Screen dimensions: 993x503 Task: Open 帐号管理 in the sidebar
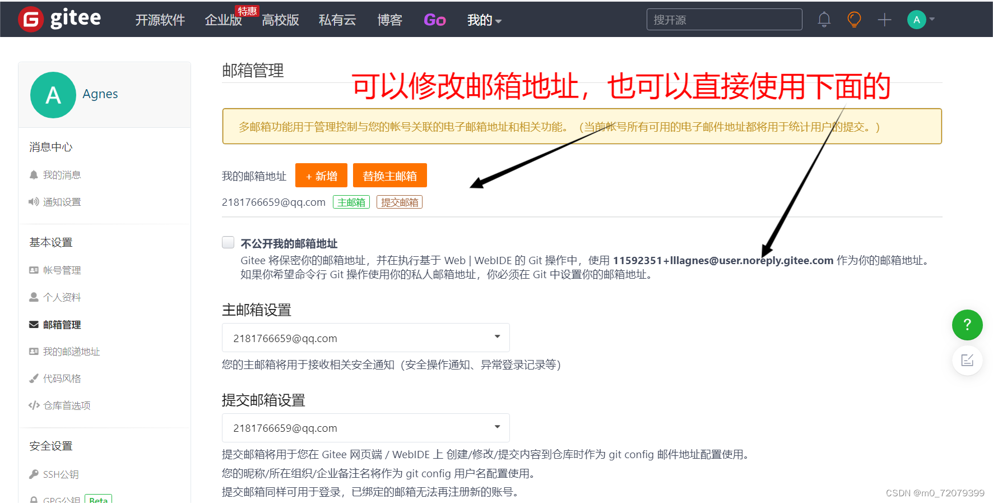point(62,270)
